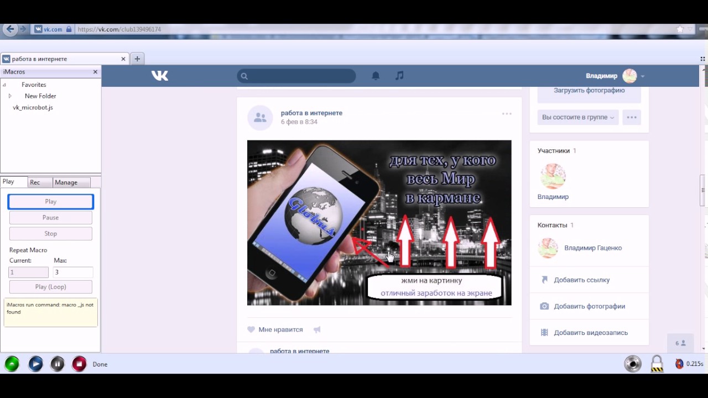This screenshot has height=398, width=708.
Task: Open the Владимир profile dropdown arrow
Action: tap(643, 76)
